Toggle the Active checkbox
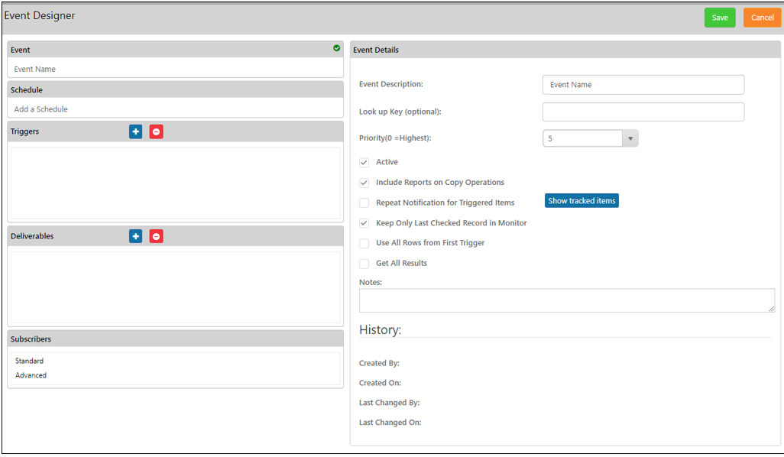 point(364,163)
